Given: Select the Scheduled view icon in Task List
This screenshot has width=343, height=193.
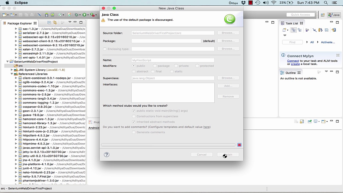Looking at the screenshot, I should click(300, 30).
